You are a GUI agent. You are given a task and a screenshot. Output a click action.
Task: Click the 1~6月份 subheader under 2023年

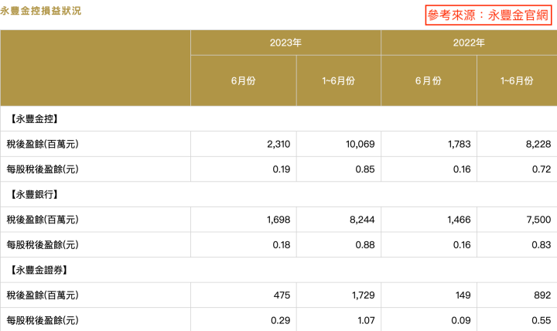339,80
